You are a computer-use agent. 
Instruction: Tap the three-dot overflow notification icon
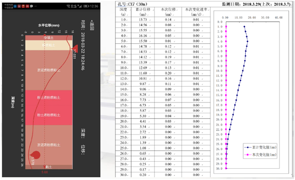pyautogui.click(x=36, y=6)
